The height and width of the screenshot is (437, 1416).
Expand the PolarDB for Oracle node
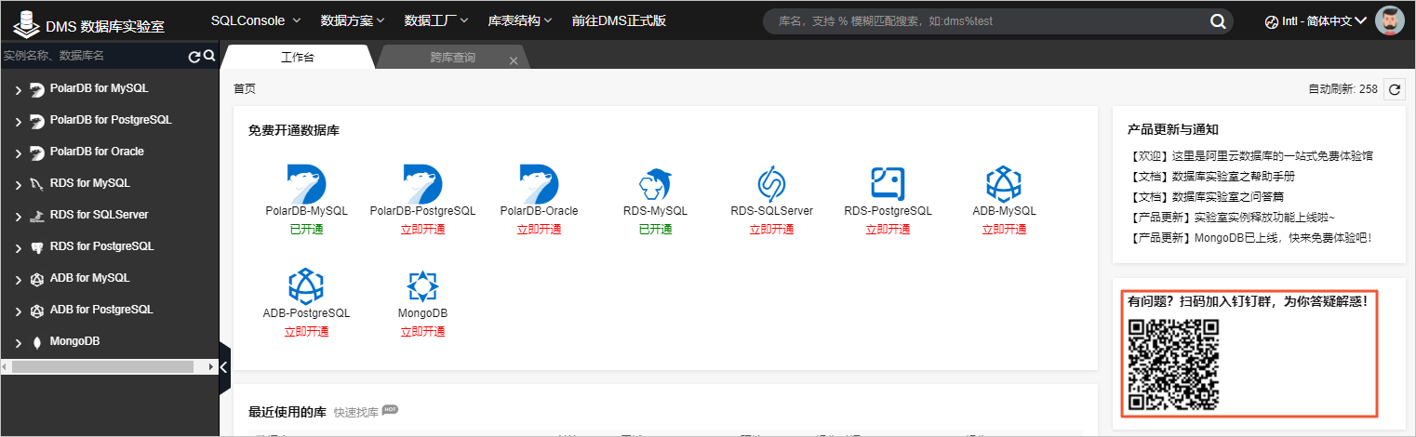point(18,153)
